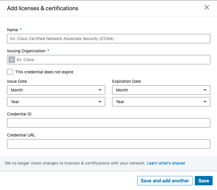Click the Expiration Date Year dropdown arrow
The height and width of the screenshot is (190, 217).
pyautogui.click(x=205, y=102)
